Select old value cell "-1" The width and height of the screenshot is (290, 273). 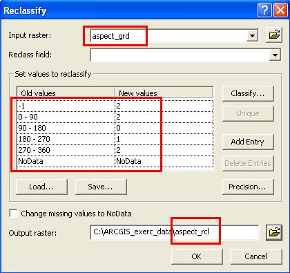coord(66,106)
